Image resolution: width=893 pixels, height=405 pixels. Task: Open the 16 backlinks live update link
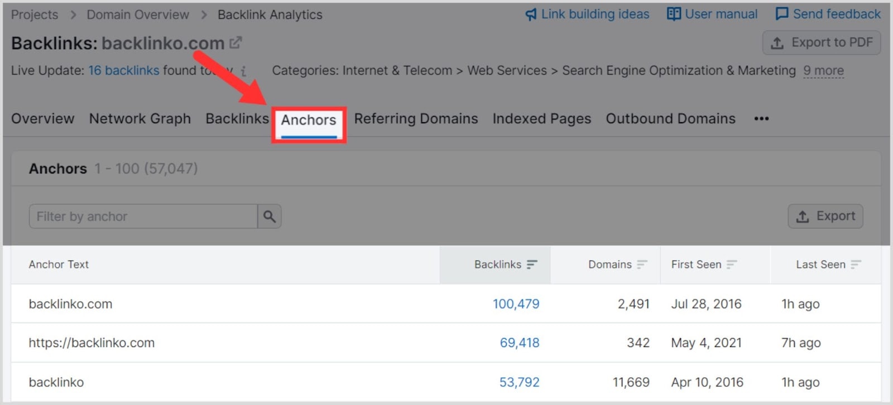pyautogui.click(x=123, y=71)
